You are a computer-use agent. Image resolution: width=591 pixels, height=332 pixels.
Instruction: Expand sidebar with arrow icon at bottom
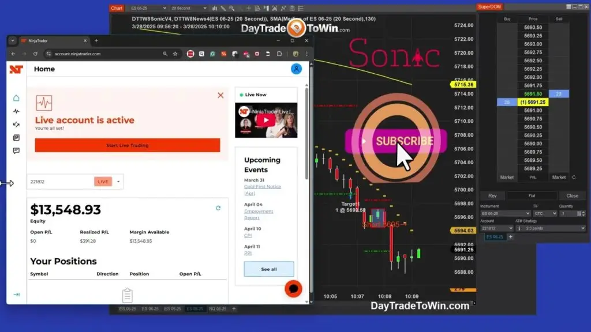coord(17,295)
